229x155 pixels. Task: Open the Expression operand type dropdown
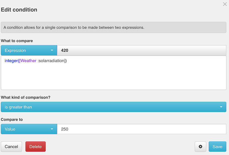29,50
